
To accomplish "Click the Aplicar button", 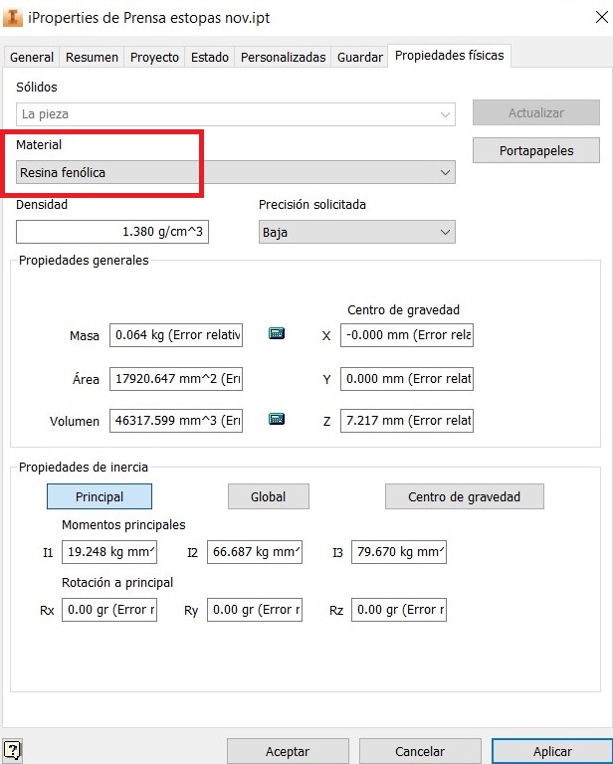I will click(x=552, y=751).
